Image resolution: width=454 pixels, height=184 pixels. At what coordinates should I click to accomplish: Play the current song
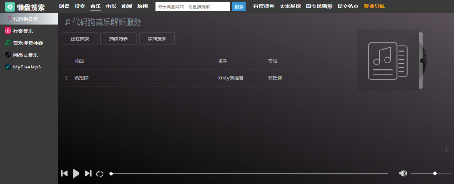(76, 173)
